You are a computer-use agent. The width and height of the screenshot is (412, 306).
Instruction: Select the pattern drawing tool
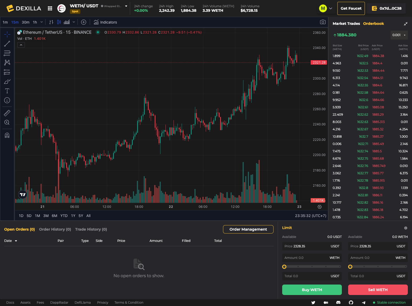pos(7,63)
